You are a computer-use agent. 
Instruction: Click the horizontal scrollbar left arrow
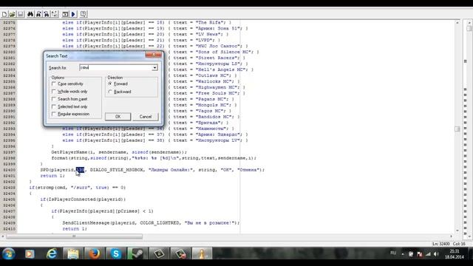tap(3, 236)
